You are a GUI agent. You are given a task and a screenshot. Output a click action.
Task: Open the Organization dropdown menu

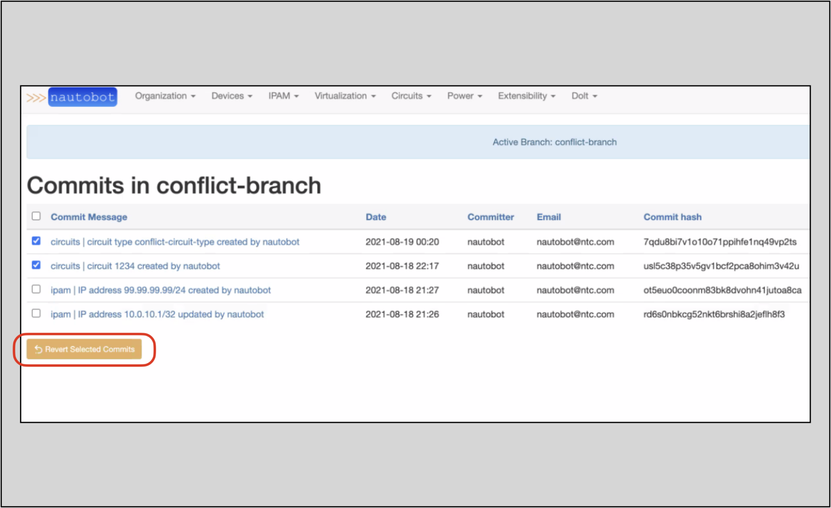165,96
